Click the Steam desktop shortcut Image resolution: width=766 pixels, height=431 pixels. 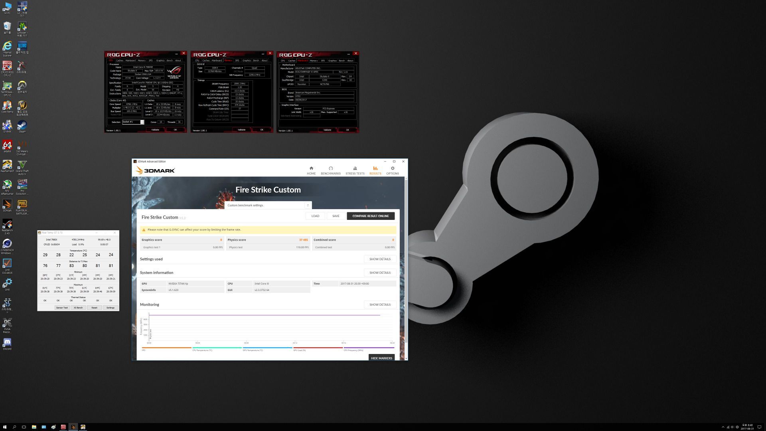tap(22, 127)
